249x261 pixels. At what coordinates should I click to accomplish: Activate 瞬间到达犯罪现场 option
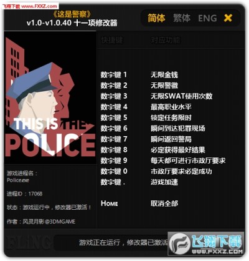coord(178,129)
